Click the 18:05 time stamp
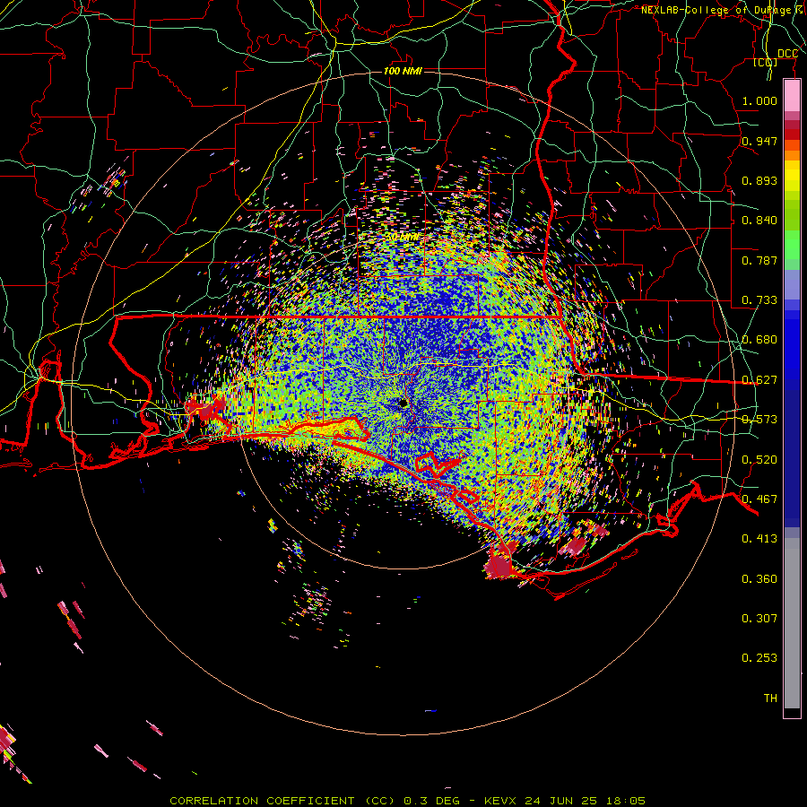Image resolution: width=807 pixels, height=807 pixels. click(625, 801)
